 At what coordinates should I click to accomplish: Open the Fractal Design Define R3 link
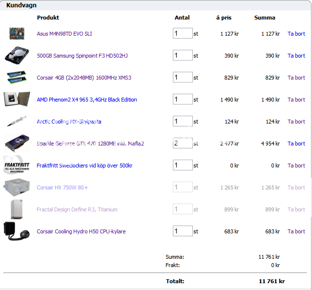[x=77, y=209]
